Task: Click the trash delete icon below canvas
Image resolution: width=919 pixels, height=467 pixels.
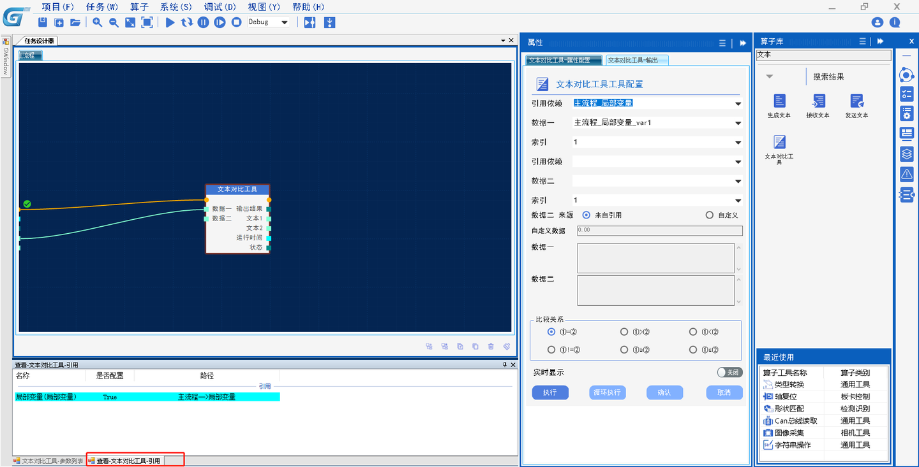Action: [x=491, y=347]
